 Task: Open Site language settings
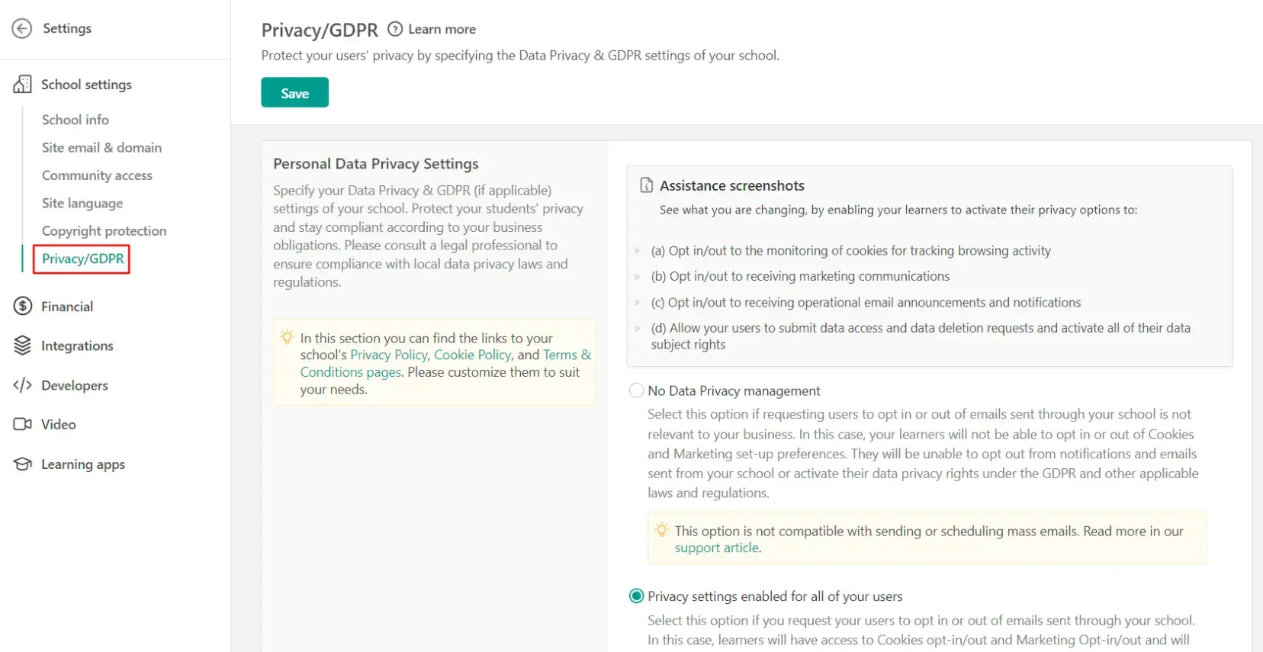(82, 203)
